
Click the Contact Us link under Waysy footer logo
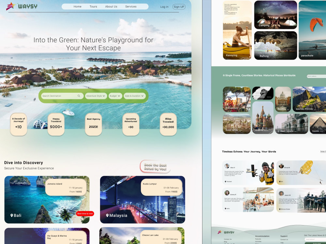coord(228,239)
